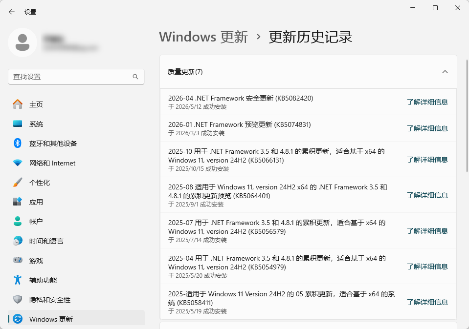469x329 pixels.
Task: Go back using the back arrow
Action: (x=12, y=12)
